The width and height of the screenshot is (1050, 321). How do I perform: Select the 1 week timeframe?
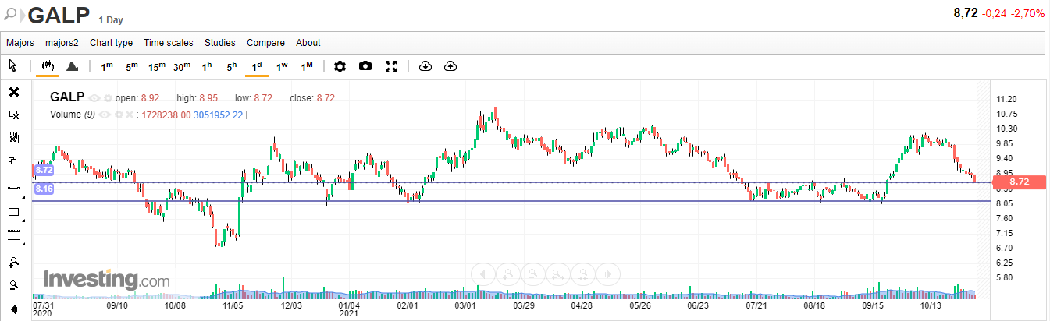click(282, 67)
